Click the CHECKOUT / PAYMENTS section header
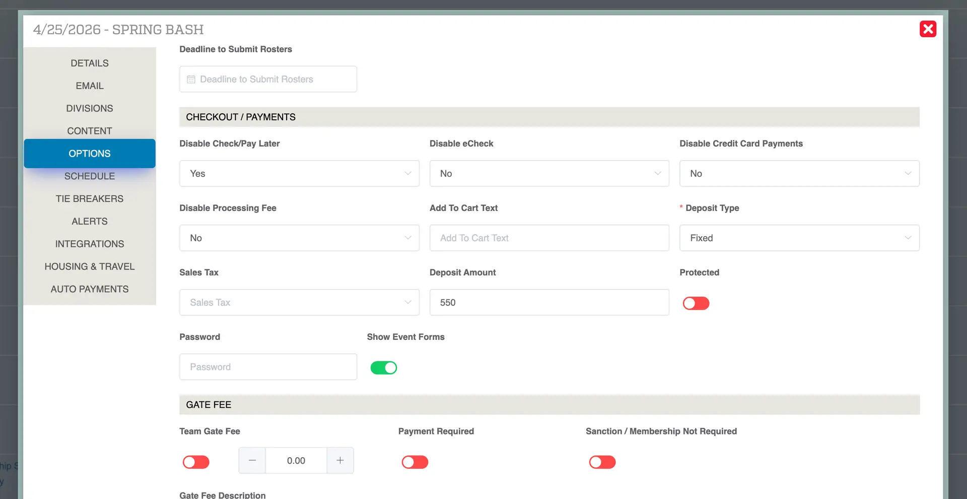The height and width of the screenshot is (499, 967). coord(549,117)
